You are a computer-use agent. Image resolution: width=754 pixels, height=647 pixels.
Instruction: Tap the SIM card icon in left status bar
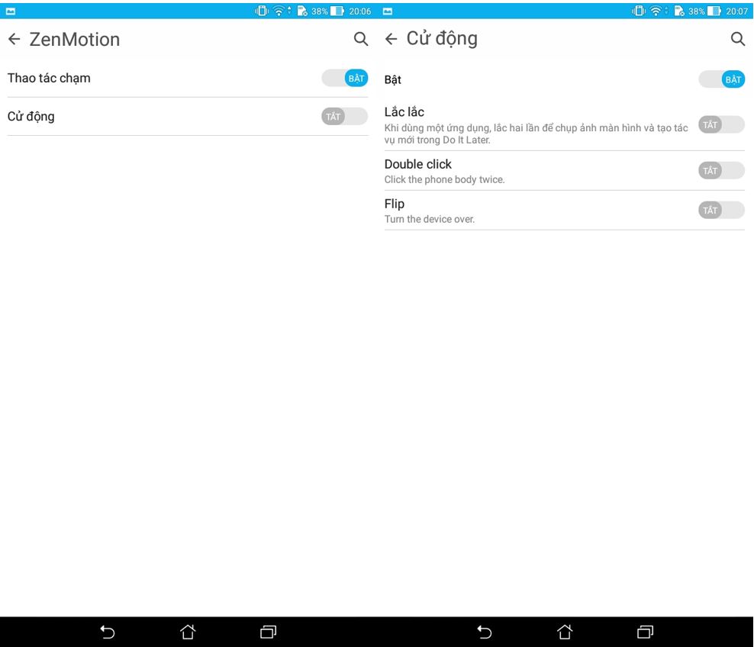pyautogui.click(x=302, y=11)
